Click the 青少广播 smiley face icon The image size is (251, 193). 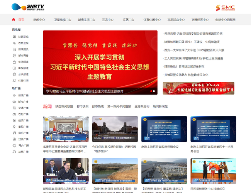click(x=14, y=146)
